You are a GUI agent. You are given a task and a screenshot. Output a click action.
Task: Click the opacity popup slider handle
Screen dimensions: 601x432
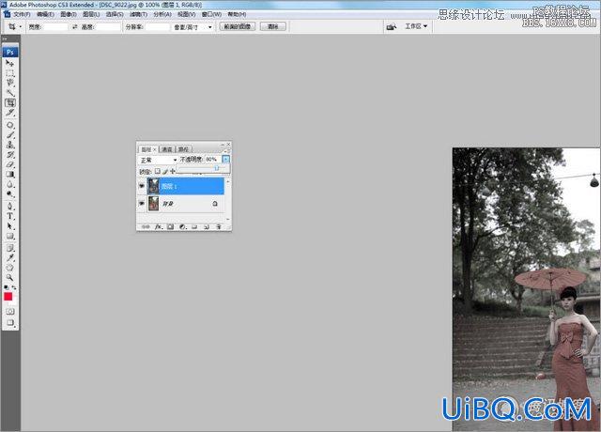point(217,168)
